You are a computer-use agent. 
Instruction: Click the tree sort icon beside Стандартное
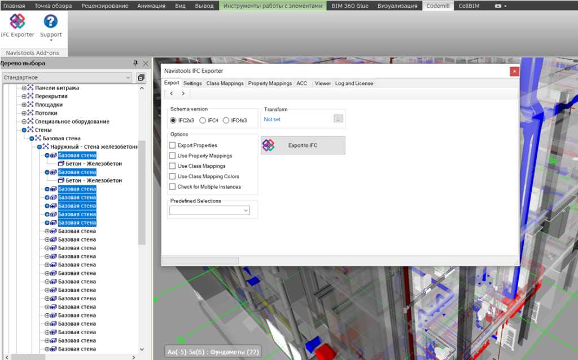[x=141, y=78]
